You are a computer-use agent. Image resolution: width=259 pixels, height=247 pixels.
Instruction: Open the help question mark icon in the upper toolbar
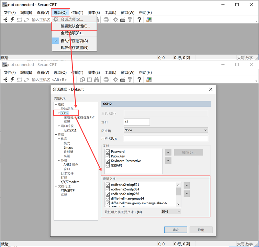pos(139,20)
